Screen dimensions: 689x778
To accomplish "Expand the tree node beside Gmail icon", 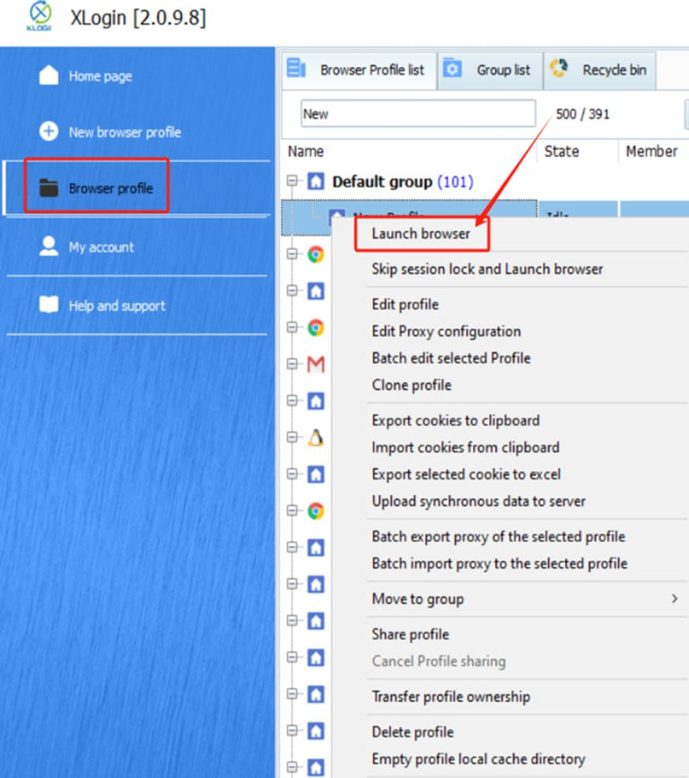I will click(x=292, y=364).
